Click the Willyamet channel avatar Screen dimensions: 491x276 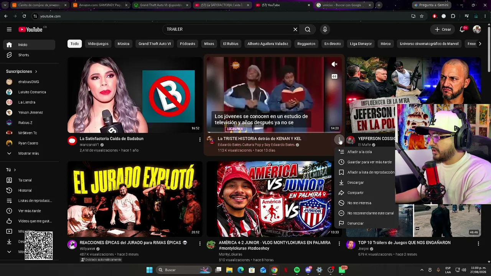72,245
